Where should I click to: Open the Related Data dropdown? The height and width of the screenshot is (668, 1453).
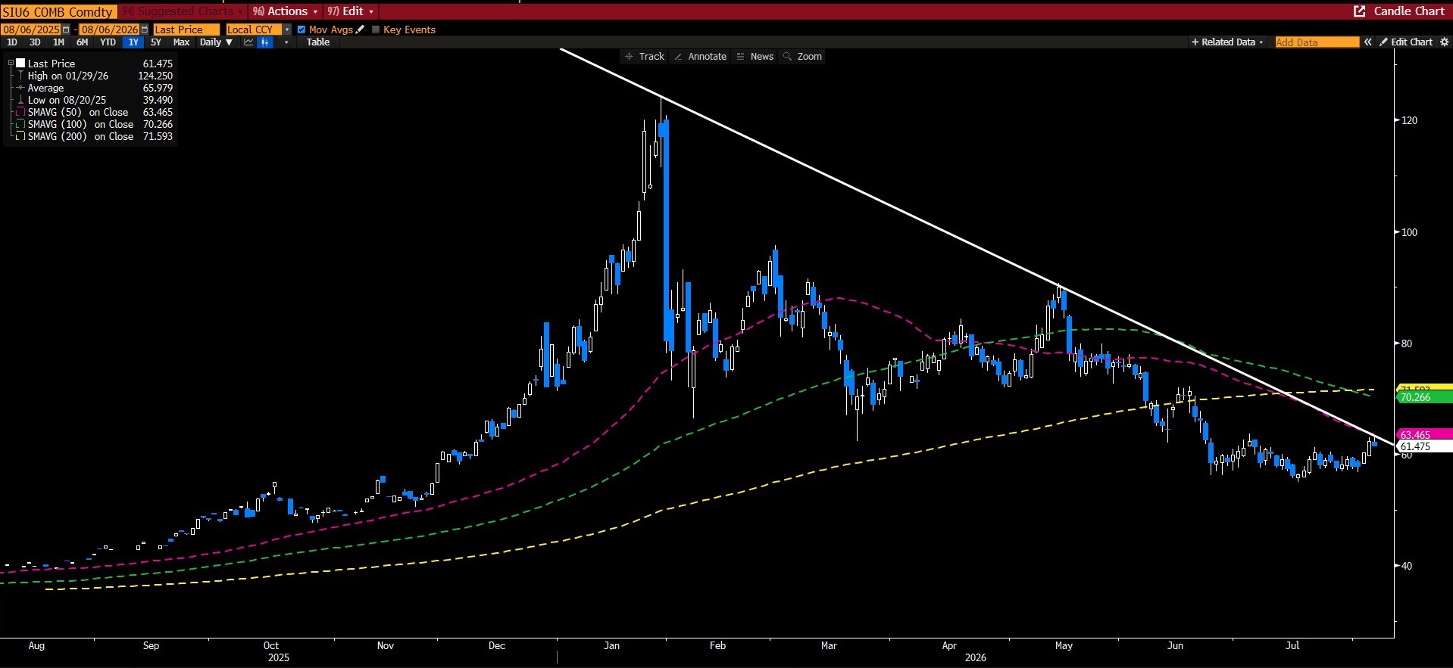click(x=1227, y=42)
